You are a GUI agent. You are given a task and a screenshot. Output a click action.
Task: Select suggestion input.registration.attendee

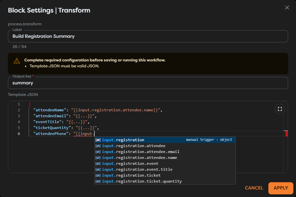pyautogui.click(x=165, y=146)
